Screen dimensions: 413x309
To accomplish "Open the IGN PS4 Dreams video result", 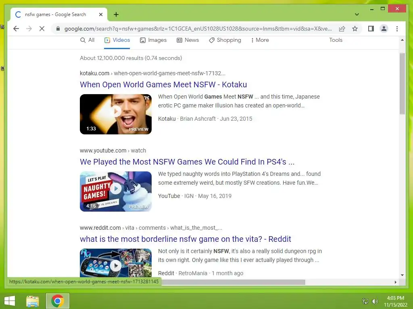I will point(187,162).
